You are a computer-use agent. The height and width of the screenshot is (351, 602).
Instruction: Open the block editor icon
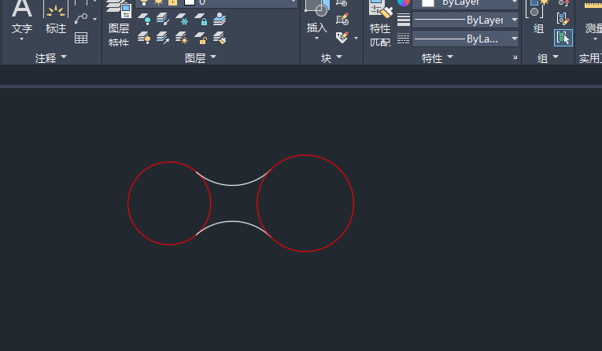[342, 19]
